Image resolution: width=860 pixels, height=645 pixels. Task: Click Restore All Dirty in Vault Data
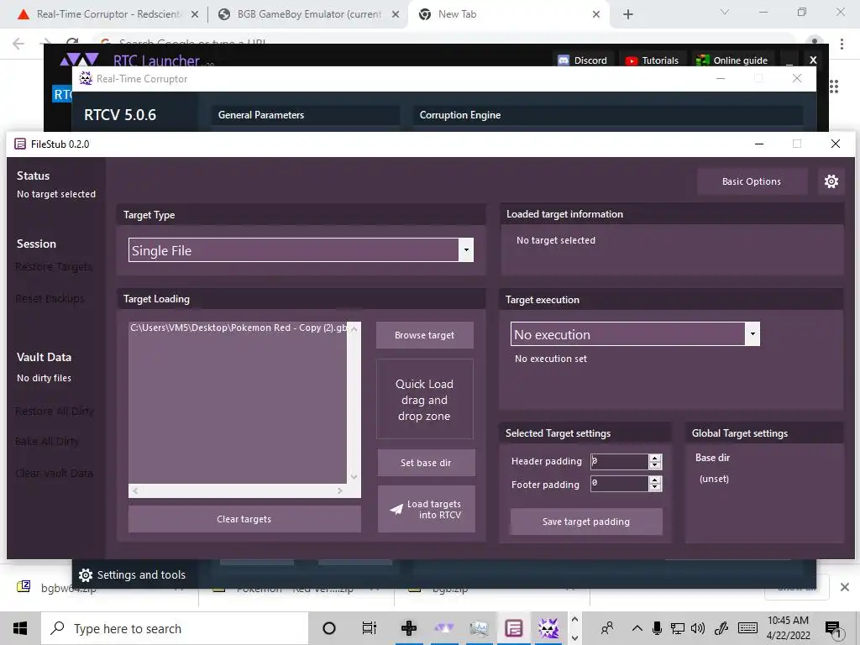(55, 411)
